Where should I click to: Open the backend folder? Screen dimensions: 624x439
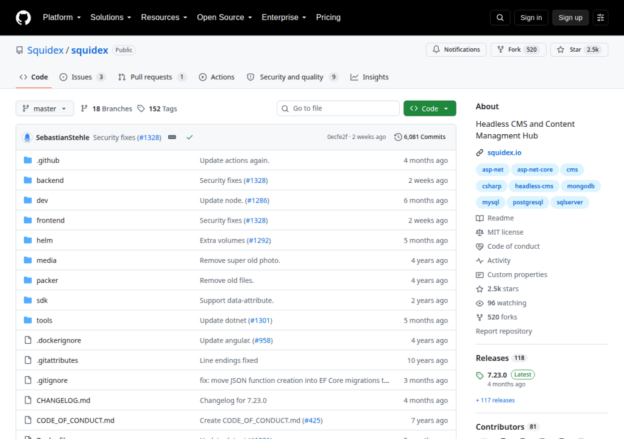click(x=50, y=180)
